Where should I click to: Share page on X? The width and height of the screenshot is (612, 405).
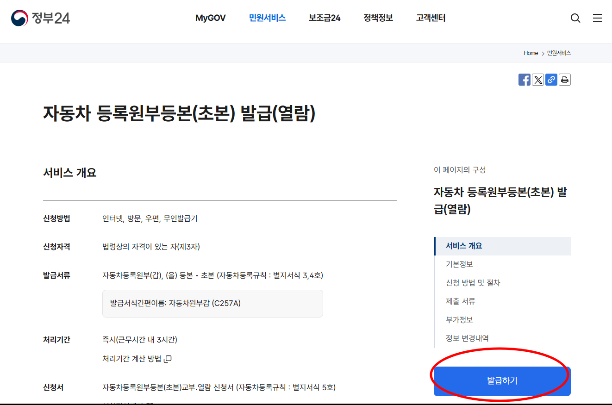(538, 80)
